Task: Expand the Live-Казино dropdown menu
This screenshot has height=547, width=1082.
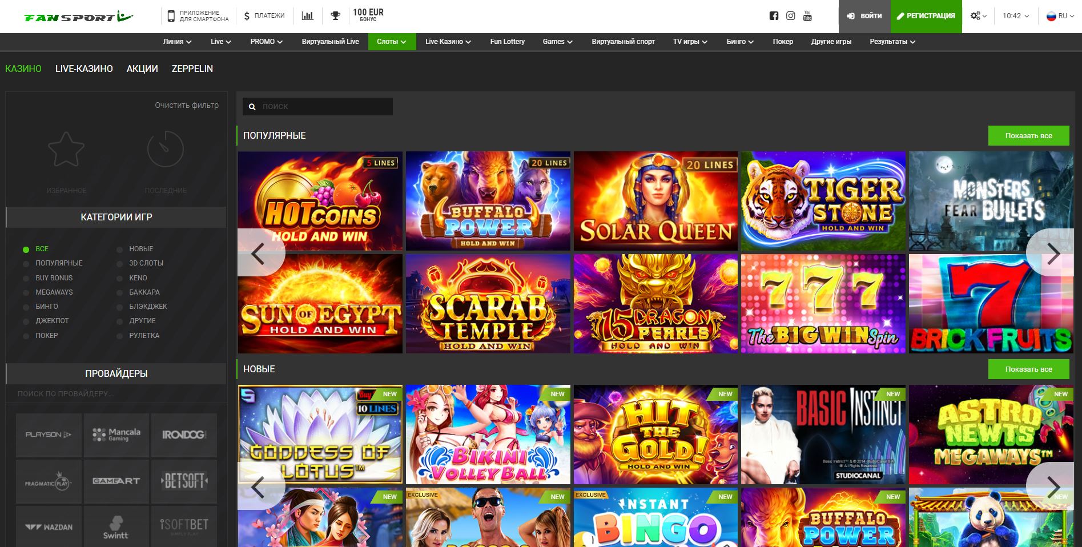Action: [x=448, y=42]
